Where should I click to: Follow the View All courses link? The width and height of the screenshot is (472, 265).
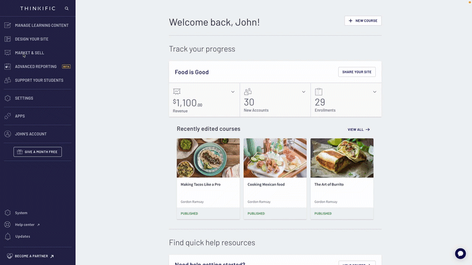point(359,130)
